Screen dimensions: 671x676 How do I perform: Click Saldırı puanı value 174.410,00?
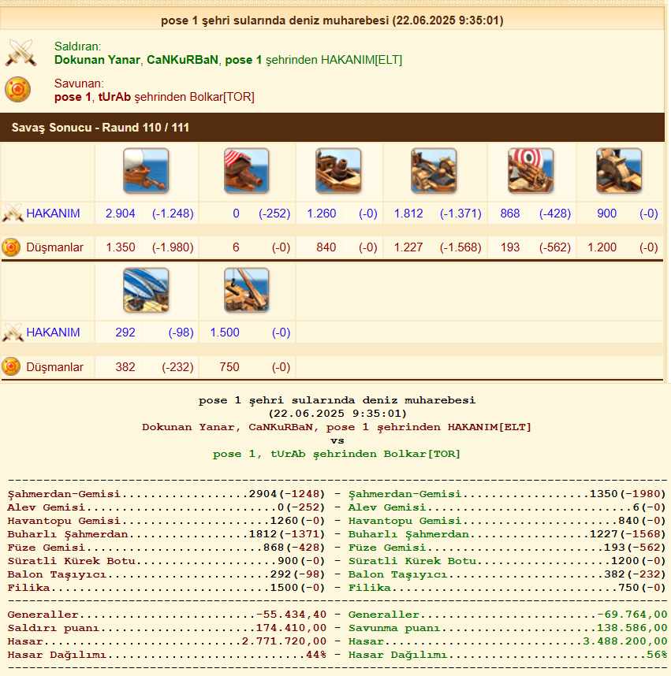point(291,628)
